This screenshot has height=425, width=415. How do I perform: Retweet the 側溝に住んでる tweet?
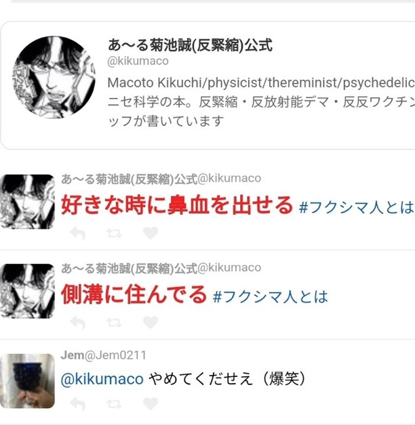click(114, 322)
